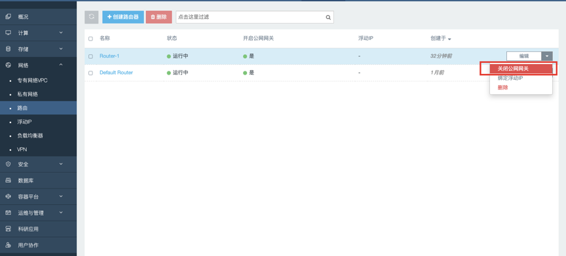The width and height of the screenshot is (566, 256).
Task: Click the search magnifier icon
Action: [x=328, y=17]
